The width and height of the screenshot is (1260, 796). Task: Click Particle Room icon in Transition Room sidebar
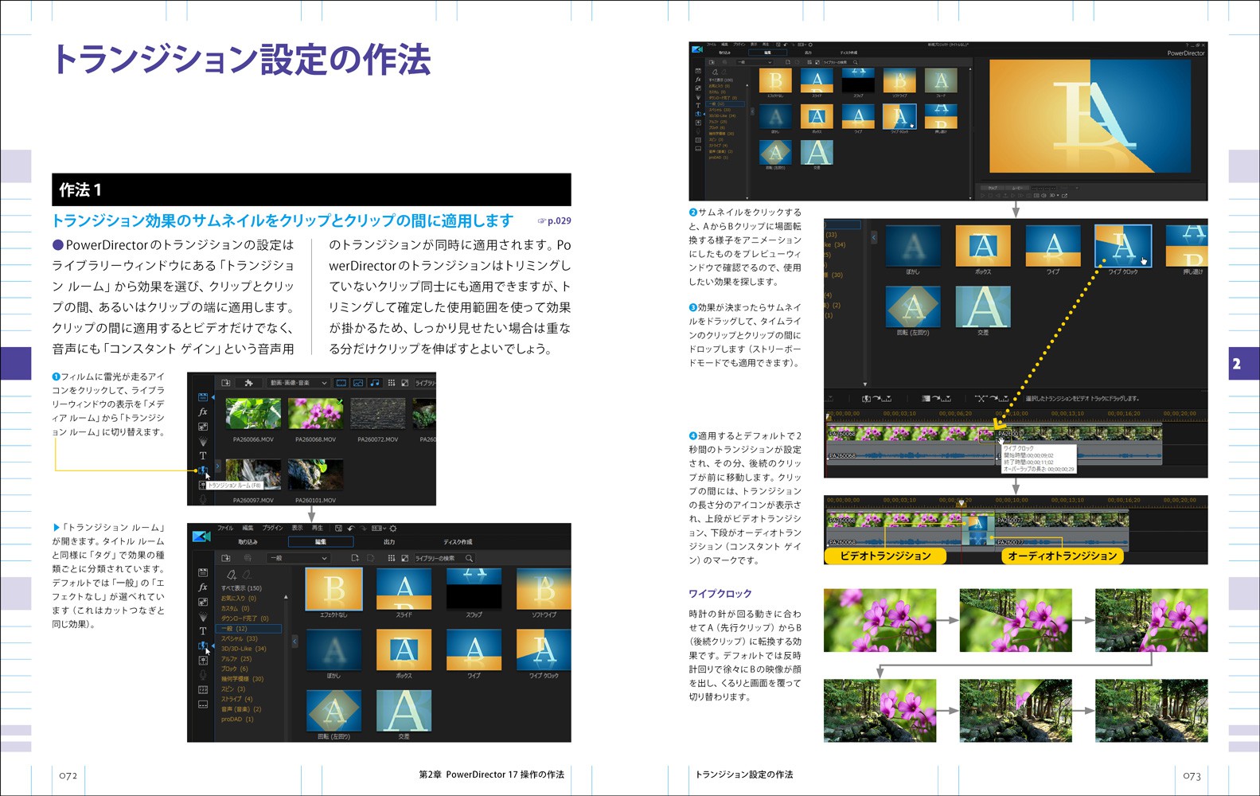pyautogui.click(x=203, y=617)
